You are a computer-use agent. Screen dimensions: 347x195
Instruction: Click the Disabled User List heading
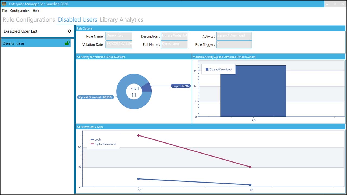click(x=21, y=31)
